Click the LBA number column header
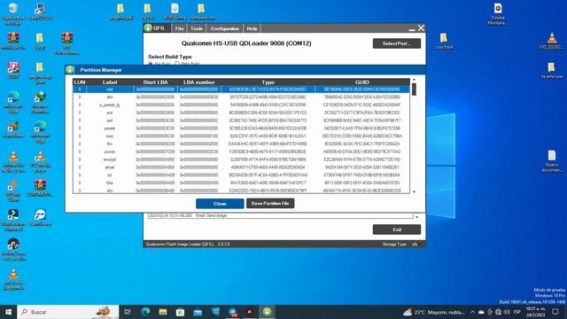The height and width of the screenshot is (319, 567). [x=198, y=82]
